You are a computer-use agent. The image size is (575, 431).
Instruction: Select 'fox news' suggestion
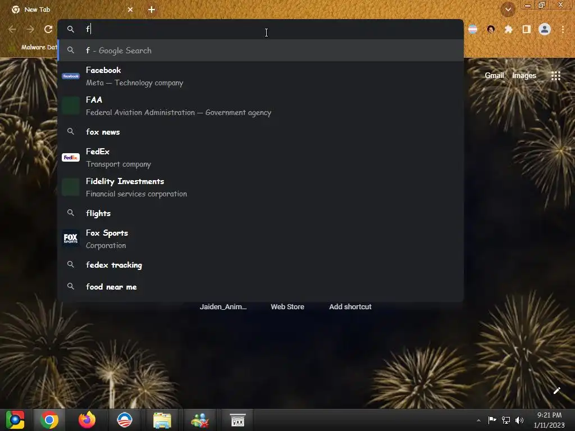point(261,132)
